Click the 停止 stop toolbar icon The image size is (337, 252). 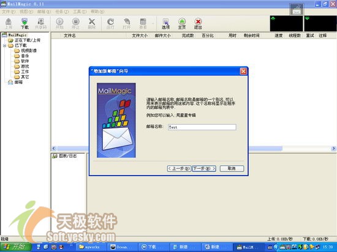click(75, 24)
